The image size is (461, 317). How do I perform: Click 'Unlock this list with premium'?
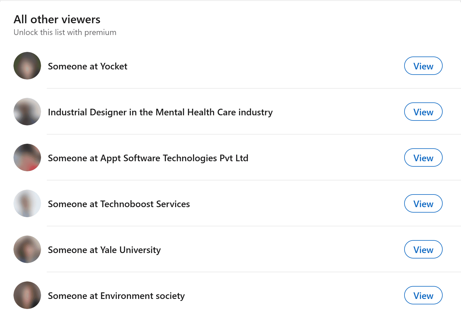[x=65, y=32]
